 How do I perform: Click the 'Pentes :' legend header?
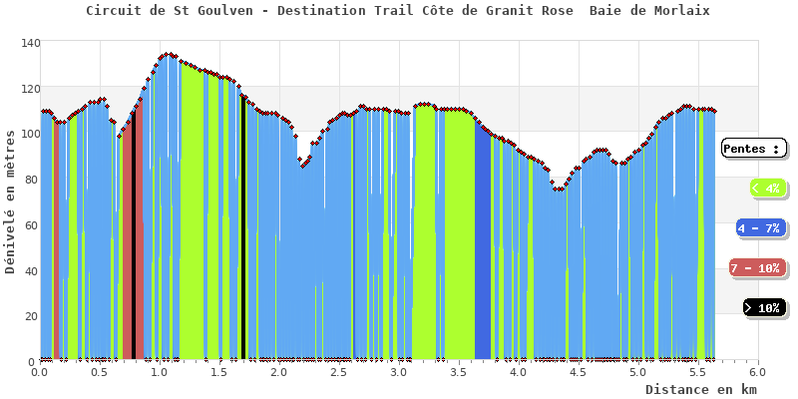point(753,149)
